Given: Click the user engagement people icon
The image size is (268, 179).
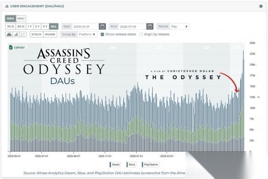Looking at the screenshot, I should (x=7, y=6).
